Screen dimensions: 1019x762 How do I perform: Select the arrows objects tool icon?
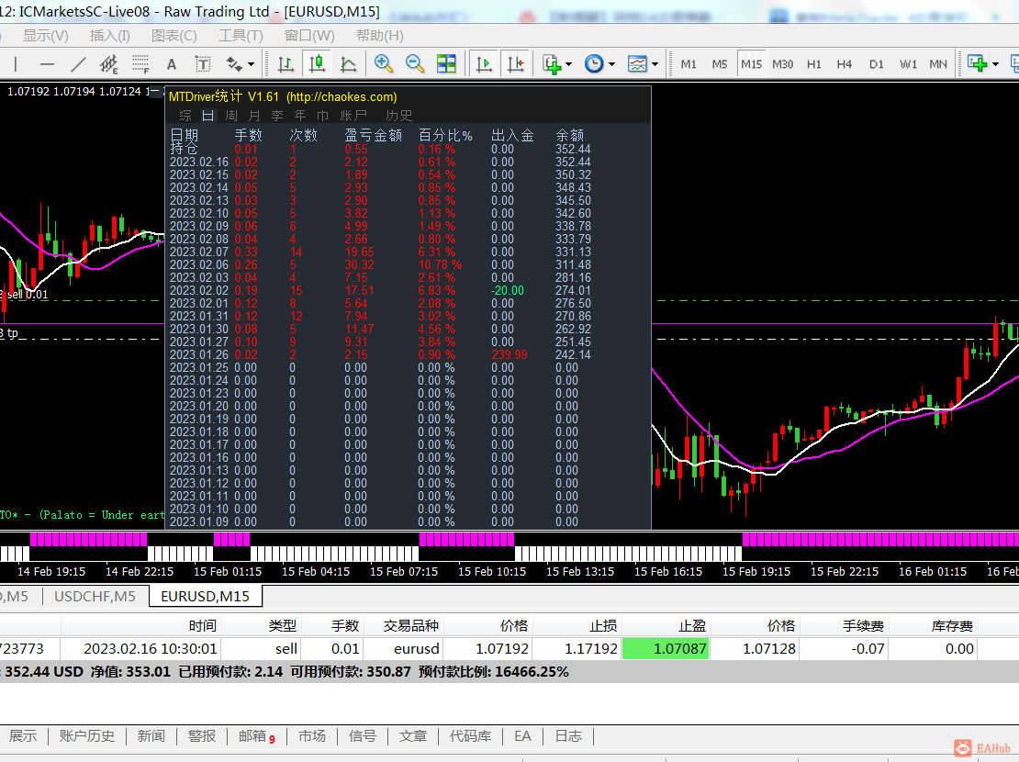pyautogui.click(x=234, y=63)
